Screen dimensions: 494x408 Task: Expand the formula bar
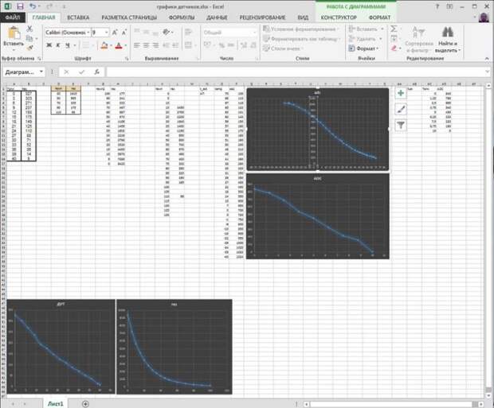pyautogui.click(x=488, y=72)
